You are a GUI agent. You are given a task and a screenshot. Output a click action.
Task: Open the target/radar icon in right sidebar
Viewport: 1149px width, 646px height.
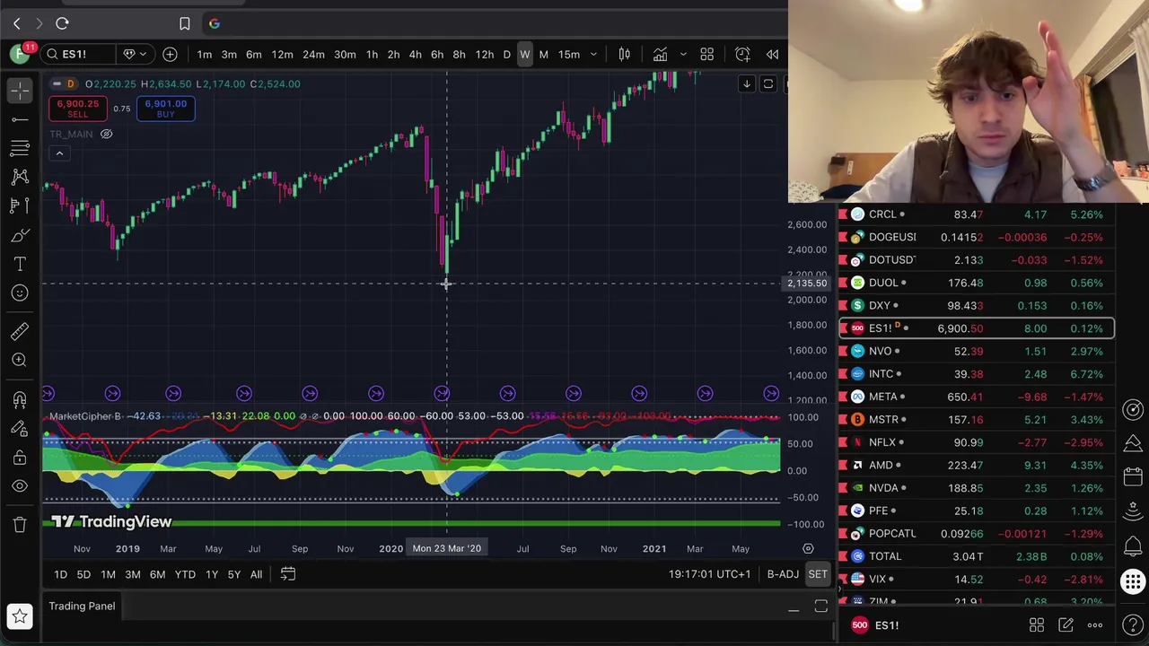coord(1133,410)
